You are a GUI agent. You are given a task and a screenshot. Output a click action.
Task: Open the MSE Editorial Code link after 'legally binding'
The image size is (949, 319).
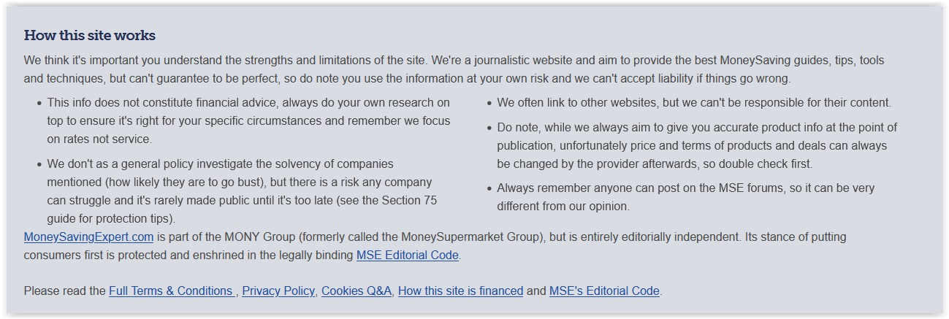(408, 255)
